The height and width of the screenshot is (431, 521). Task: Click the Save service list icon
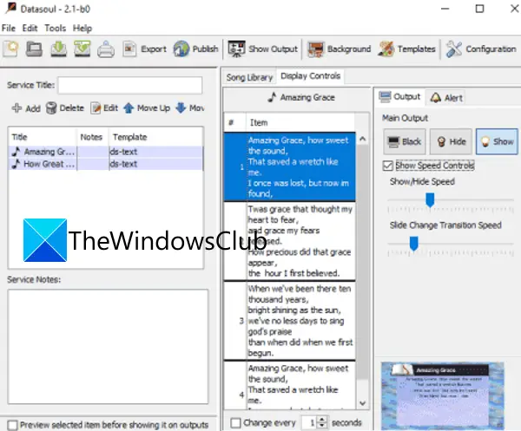tap(58, 49)
